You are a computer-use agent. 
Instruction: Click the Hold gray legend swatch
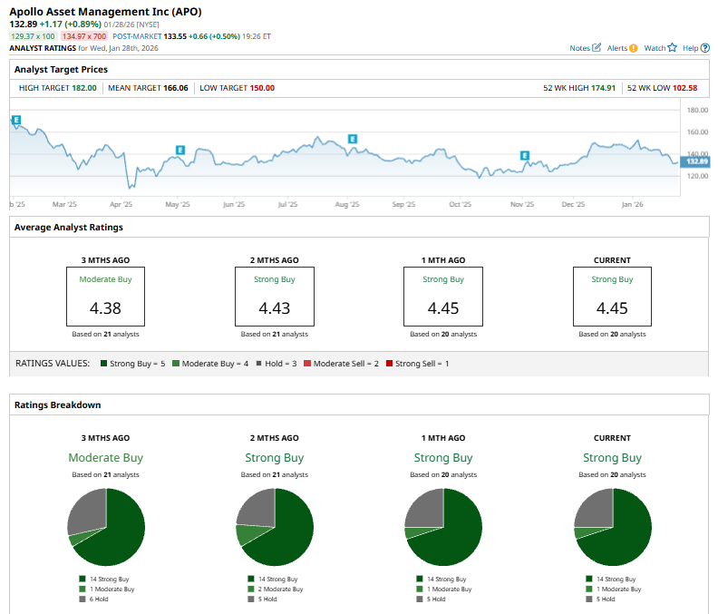coord(257,364)
